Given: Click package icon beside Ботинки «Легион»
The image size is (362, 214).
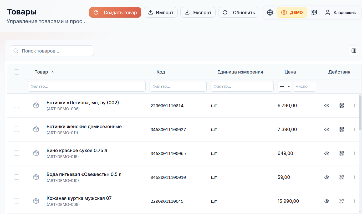Looking at the screenshot, I should pyautogui.click(x=36, y=106).
